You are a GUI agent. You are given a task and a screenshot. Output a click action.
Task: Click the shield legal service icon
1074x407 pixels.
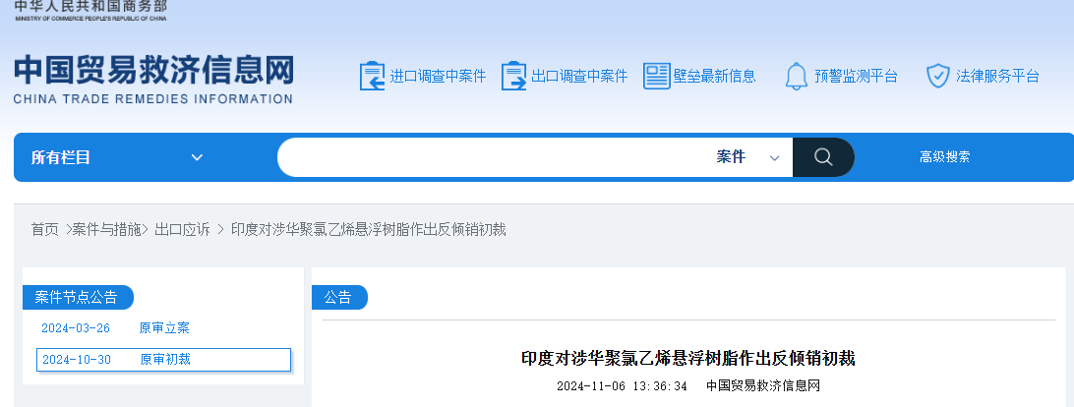coord(937,76)
